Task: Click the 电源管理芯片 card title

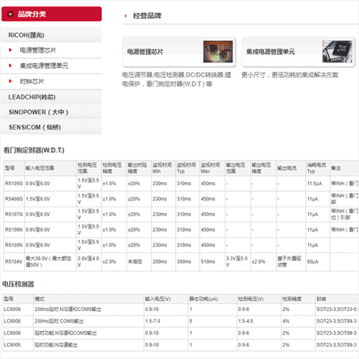Action: point(145,52)
